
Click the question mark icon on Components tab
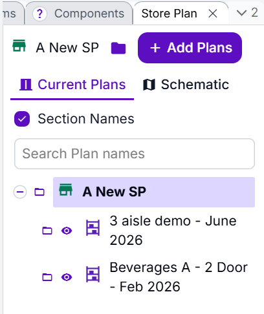point(39,14)
